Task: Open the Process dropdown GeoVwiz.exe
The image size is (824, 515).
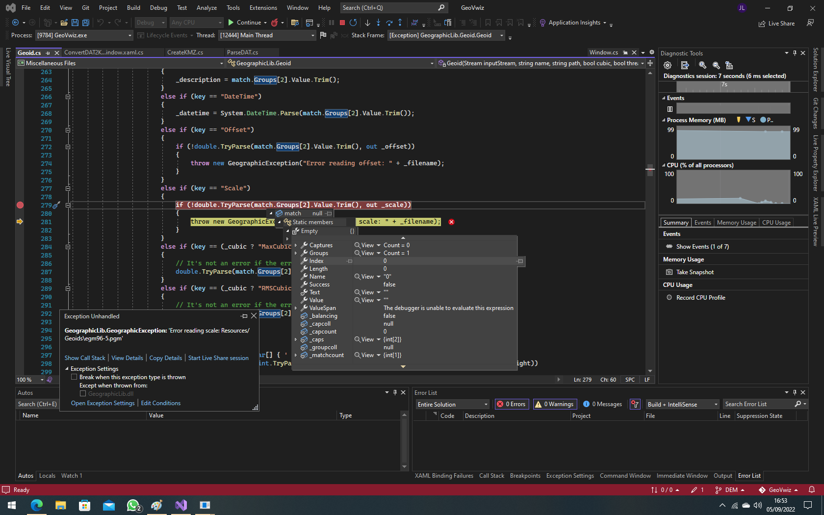Action: click(84, 35)
